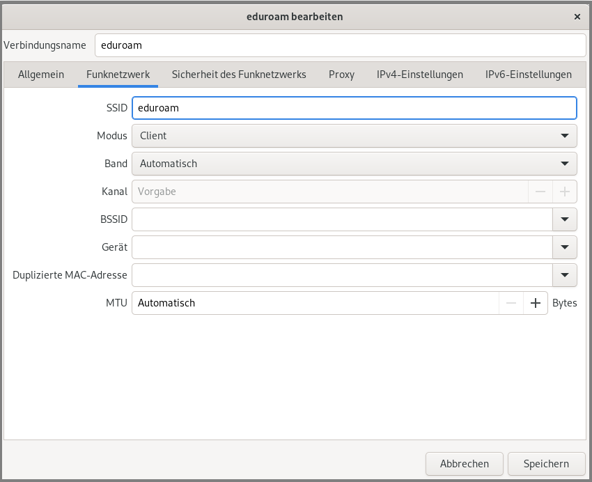
Task: Select the Proxy tab
Action: coord(341,75)
